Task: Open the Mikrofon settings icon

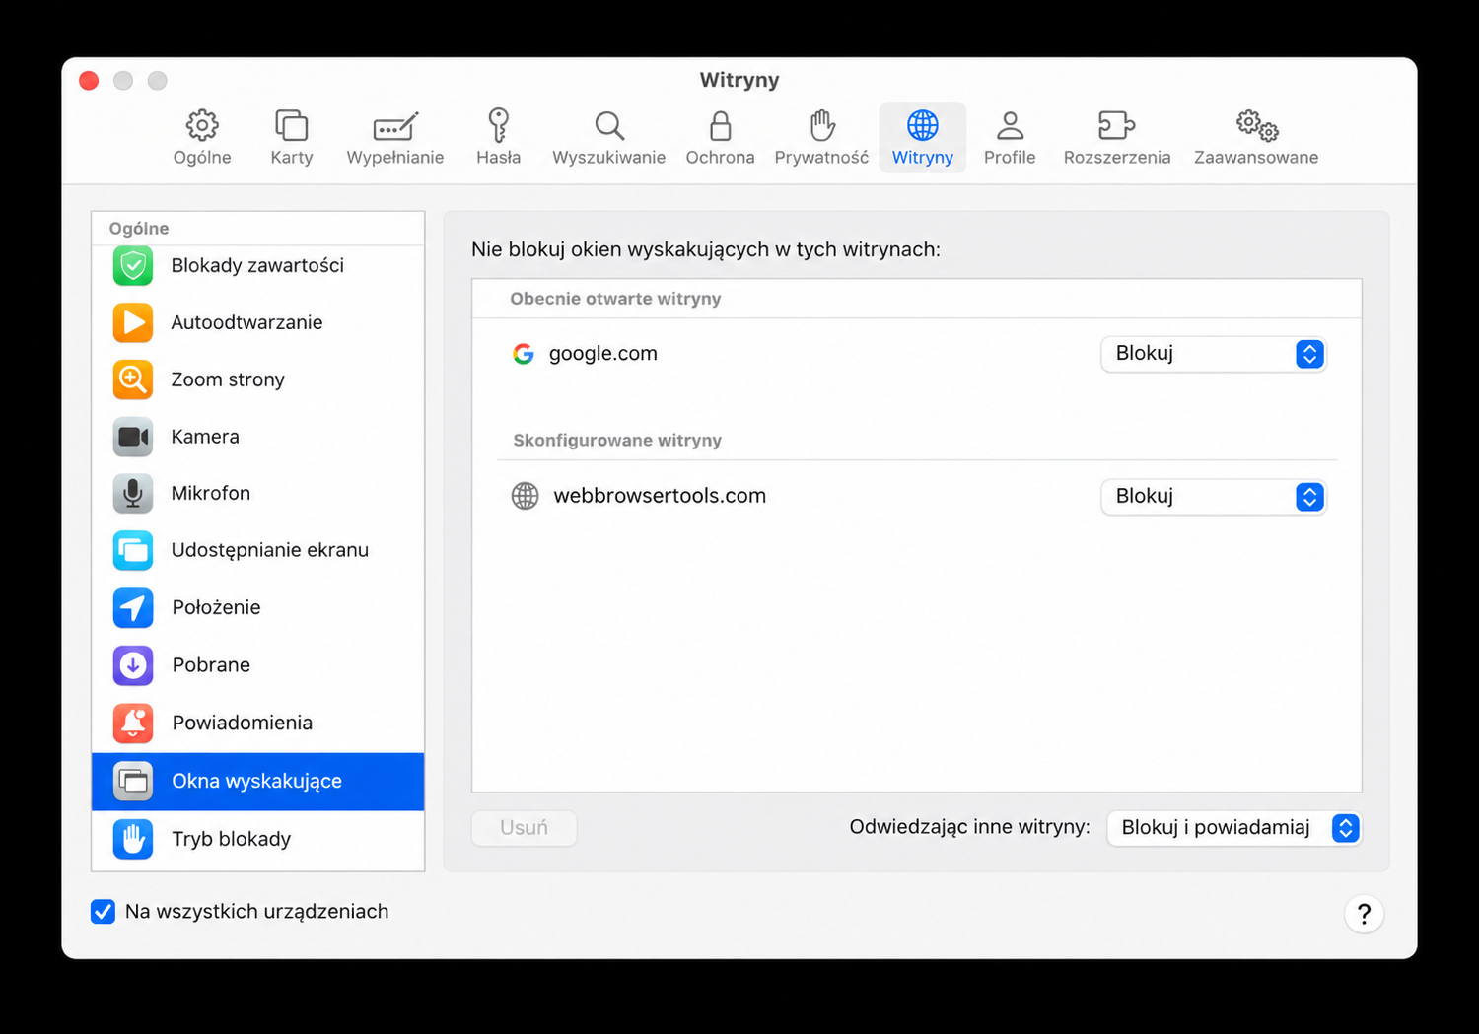Action: click(x=133, y=494)
